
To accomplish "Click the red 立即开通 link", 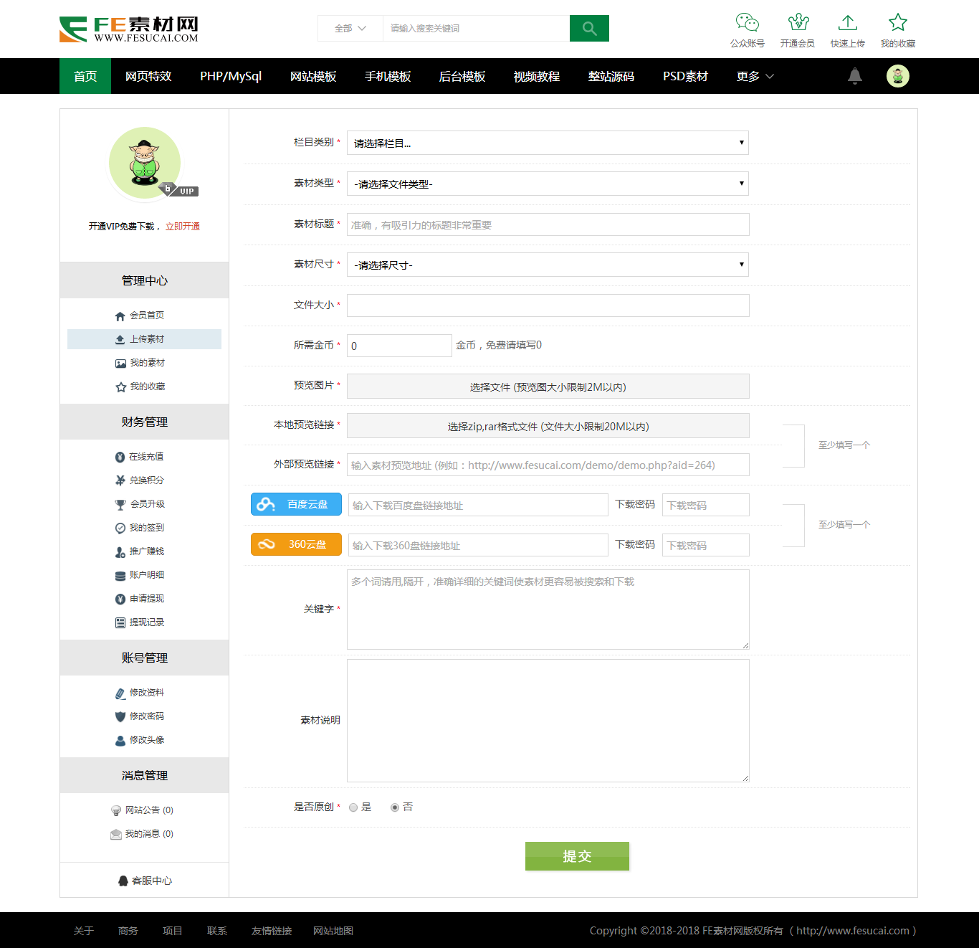I will click(183, 227).
